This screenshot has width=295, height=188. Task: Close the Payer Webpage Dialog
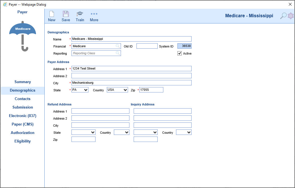click(290, 4)
